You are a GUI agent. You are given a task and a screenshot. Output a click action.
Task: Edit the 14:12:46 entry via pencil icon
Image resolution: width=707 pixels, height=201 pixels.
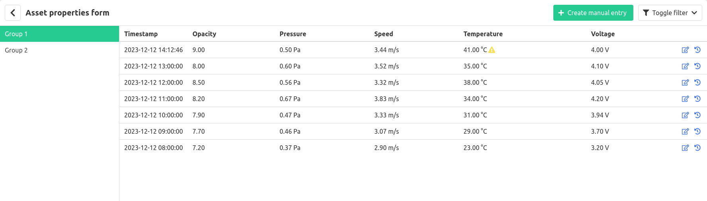coord(685,50)
